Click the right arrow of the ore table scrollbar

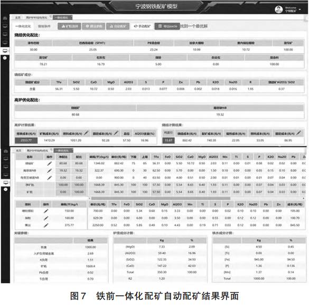[304, 198]
